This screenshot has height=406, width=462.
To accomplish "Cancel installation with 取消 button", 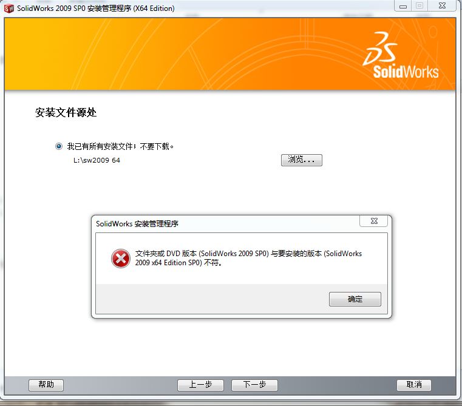I will [413, 385].
